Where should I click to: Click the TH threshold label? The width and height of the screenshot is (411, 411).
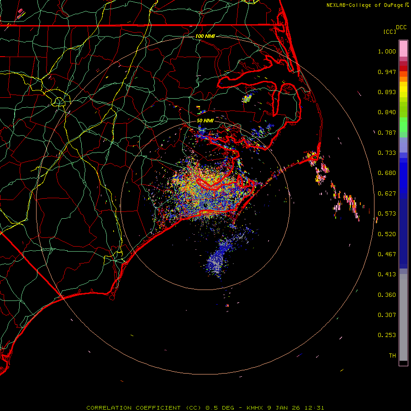pyautogui.click(x=392, y=356)
